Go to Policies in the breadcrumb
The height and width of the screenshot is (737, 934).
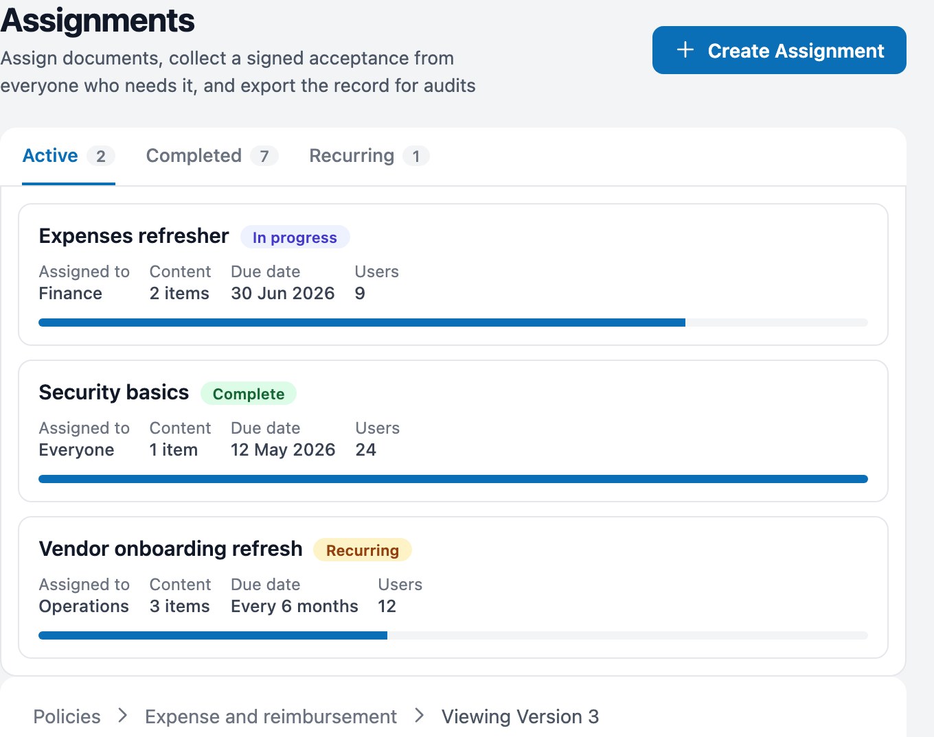(67, 716)
